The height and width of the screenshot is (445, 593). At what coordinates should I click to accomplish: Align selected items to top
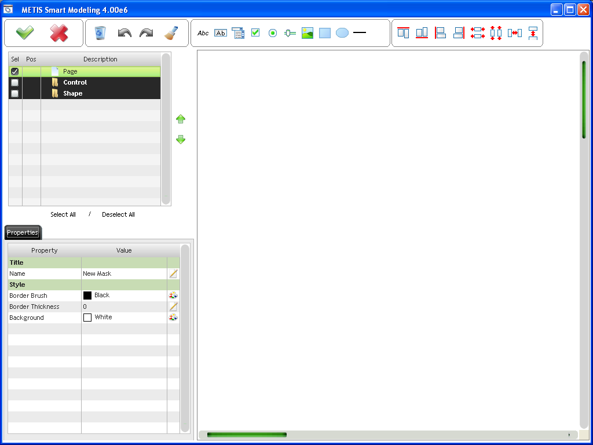(x=404, y=33)
